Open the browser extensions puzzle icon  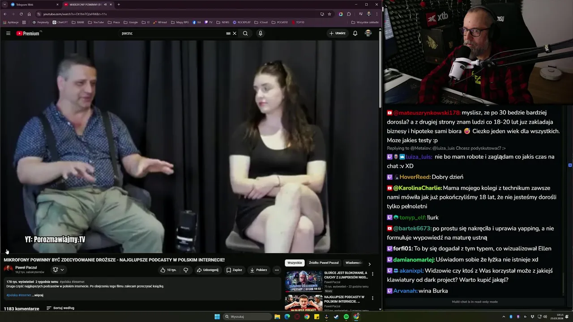[349, 14]
